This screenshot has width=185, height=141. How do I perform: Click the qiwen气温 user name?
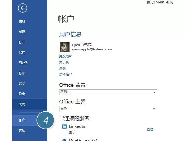(x=82, y=45)
